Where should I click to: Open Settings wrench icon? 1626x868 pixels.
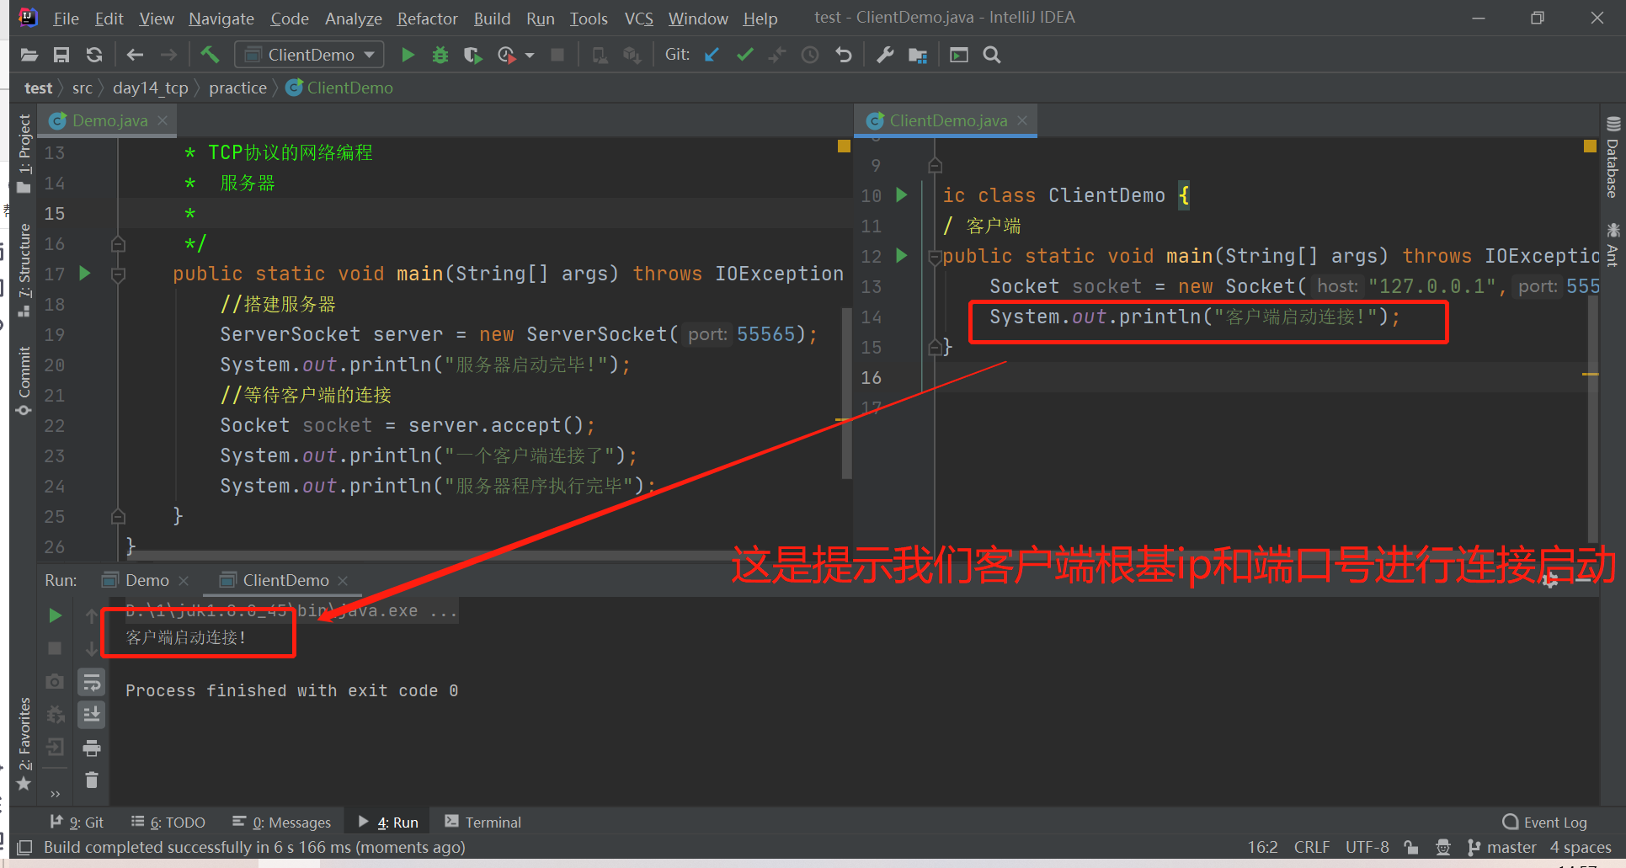point(885,56)
